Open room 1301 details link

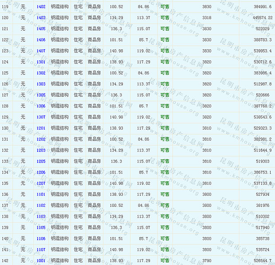click(x=41, y=62)
